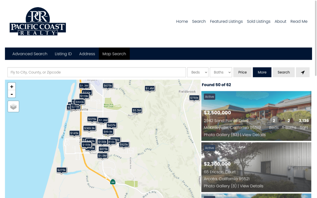Expand the More filters option

pos(262,72)
